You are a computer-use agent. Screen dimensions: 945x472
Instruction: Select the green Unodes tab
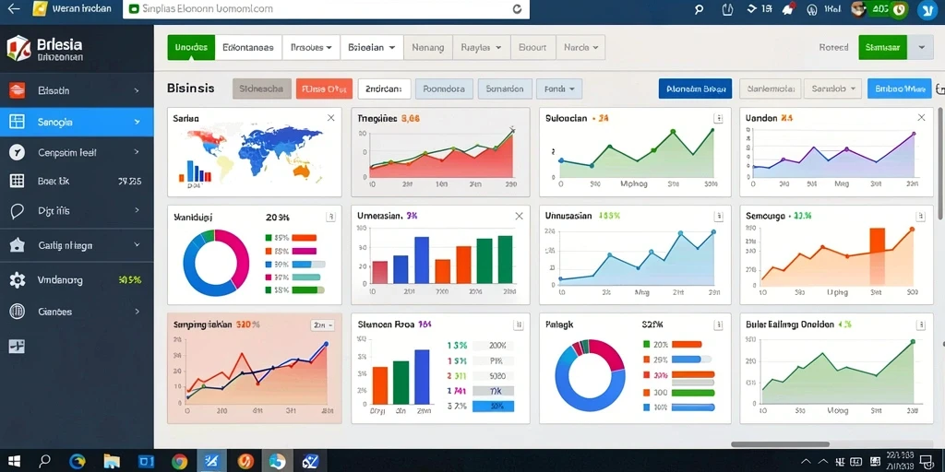[191, 47]
